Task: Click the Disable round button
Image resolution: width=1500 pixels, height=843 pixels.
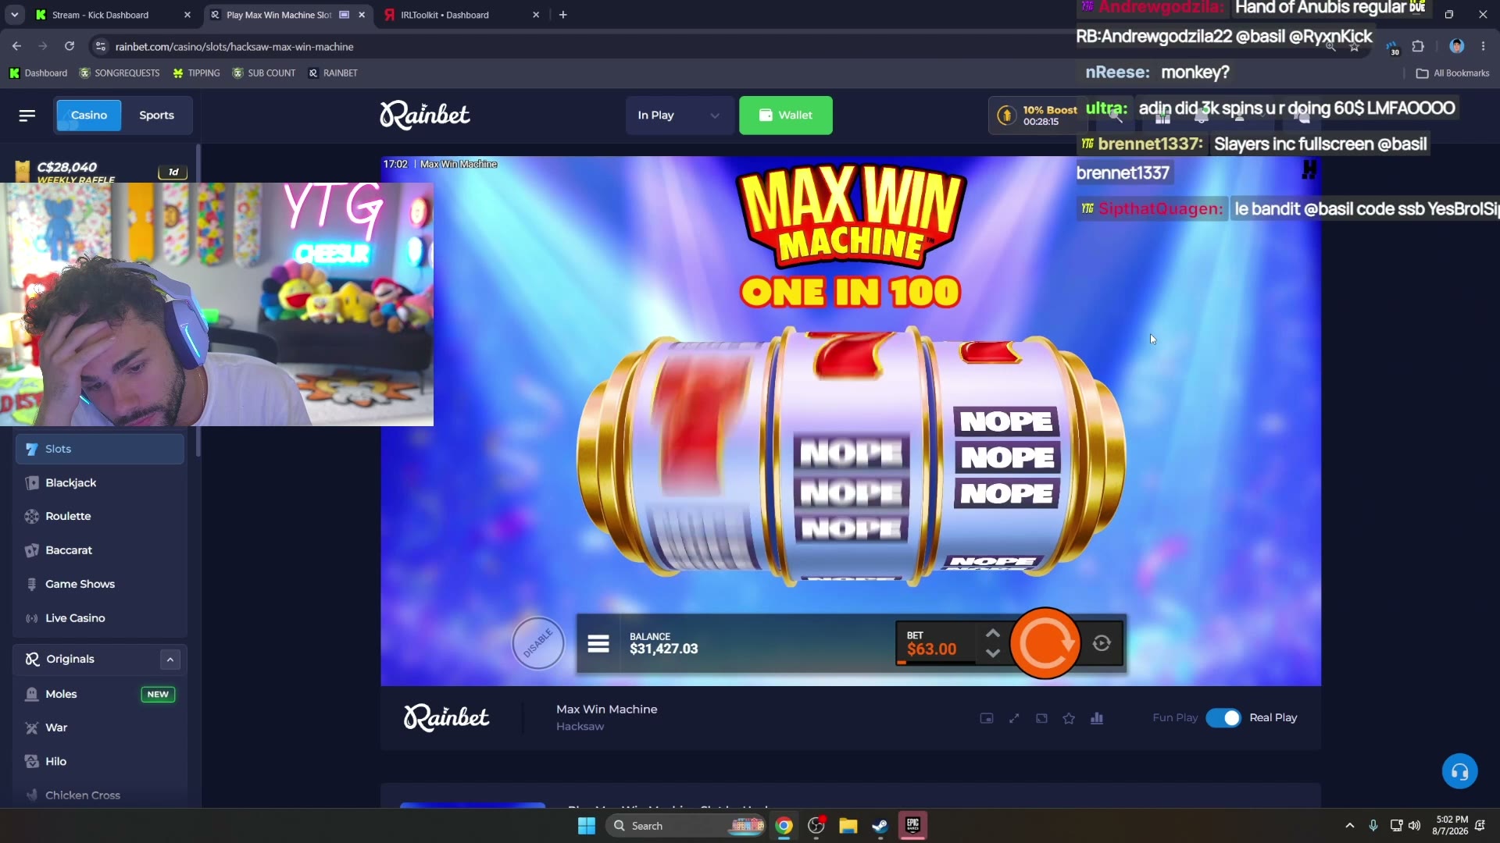Action: (x=537, y=643)
